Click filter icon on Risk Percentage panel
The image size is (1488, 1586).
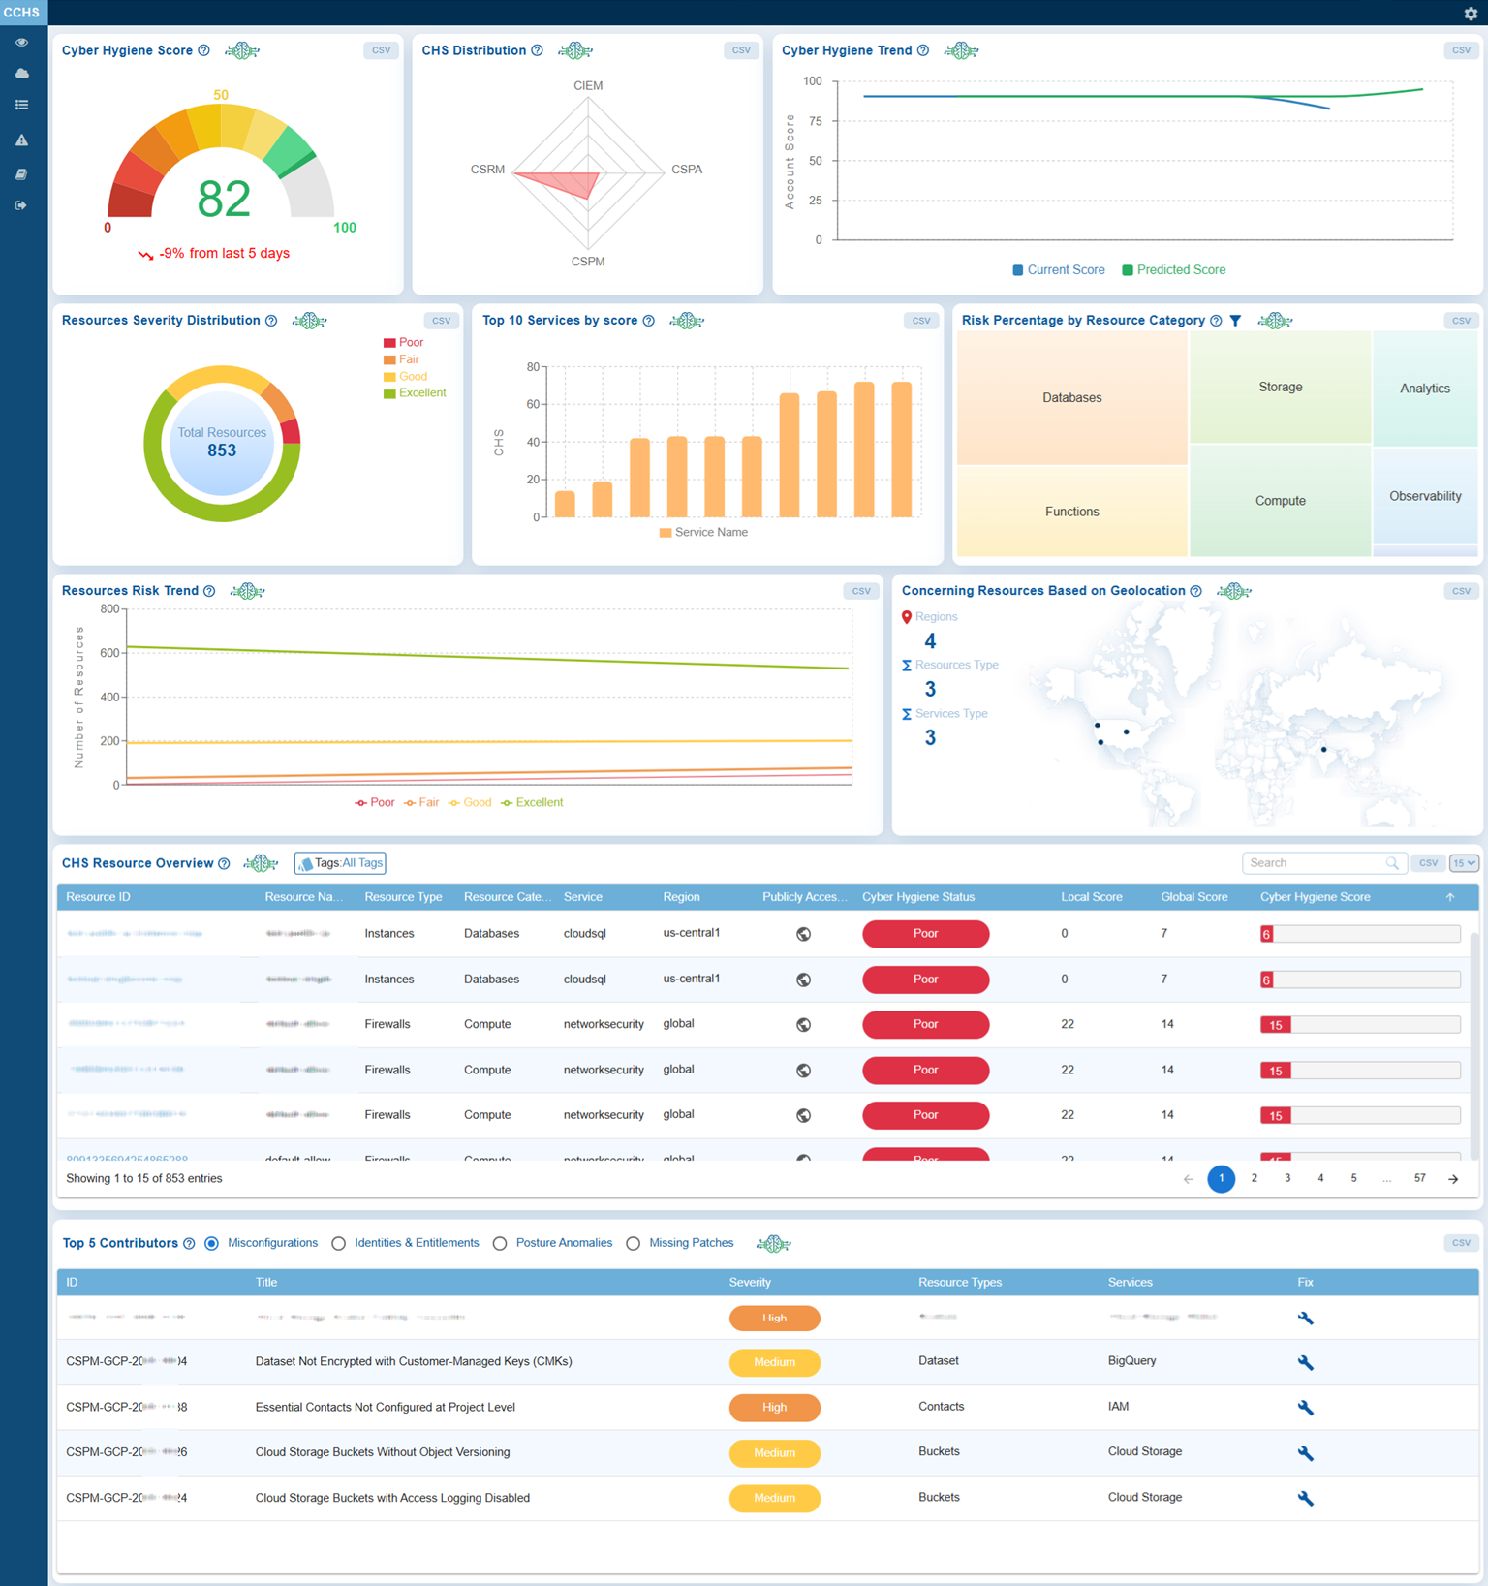(x=1235, y=321)
